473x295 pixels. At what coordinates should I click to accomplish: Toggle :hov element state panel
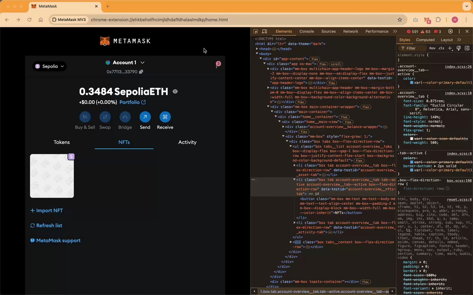point(432,48)
